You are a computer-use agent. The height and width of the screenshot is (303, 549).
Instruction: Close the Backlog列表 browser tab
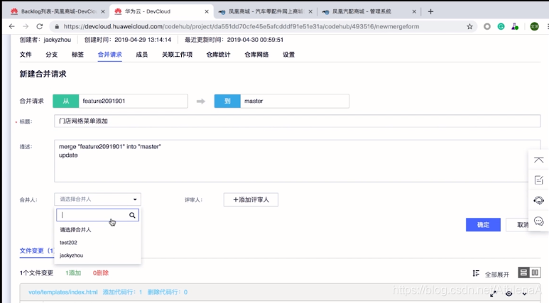[x=103, y=11]
